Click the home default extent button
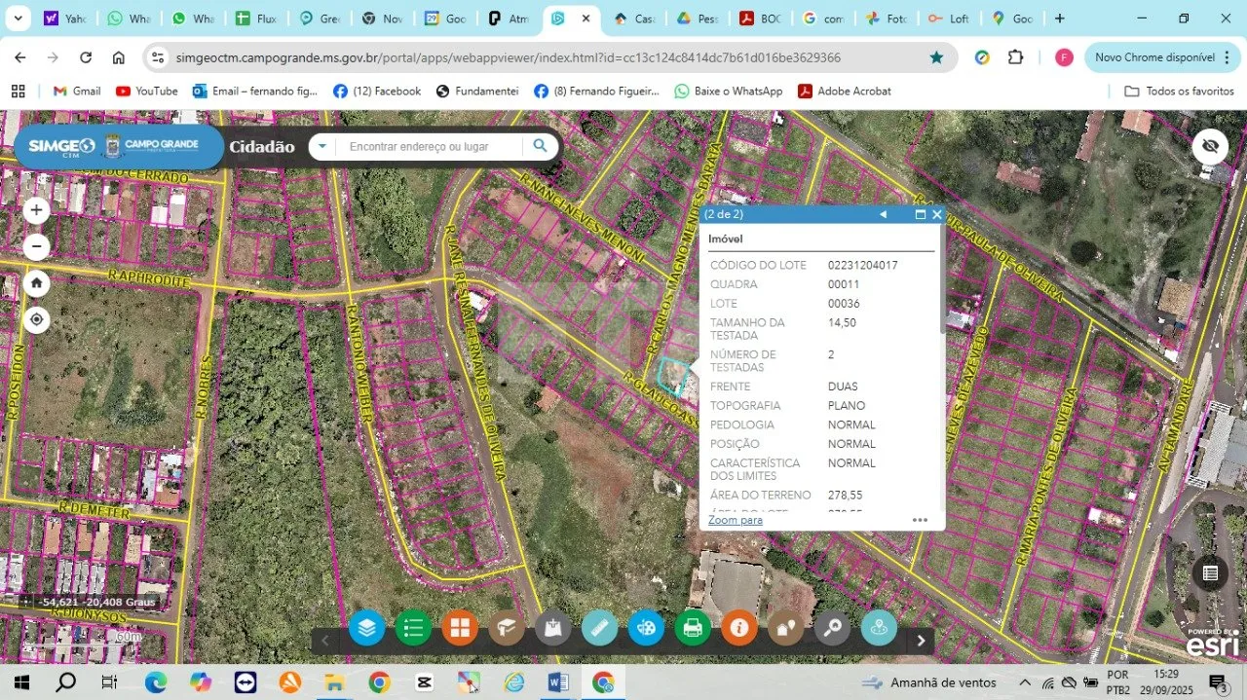The height and width of the screenshot is (700, 1247). [x=37, y=283]
